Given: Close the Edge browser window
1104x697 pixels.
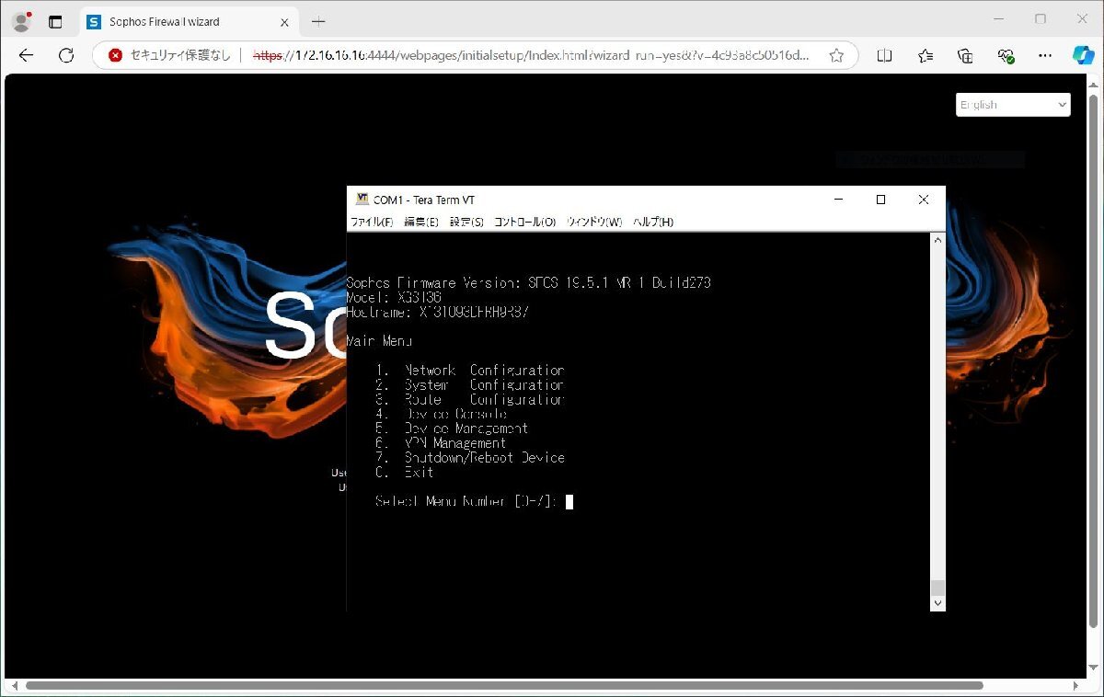Looking at the screenshot, I should pyautogui.click(x=1082, y=18).
